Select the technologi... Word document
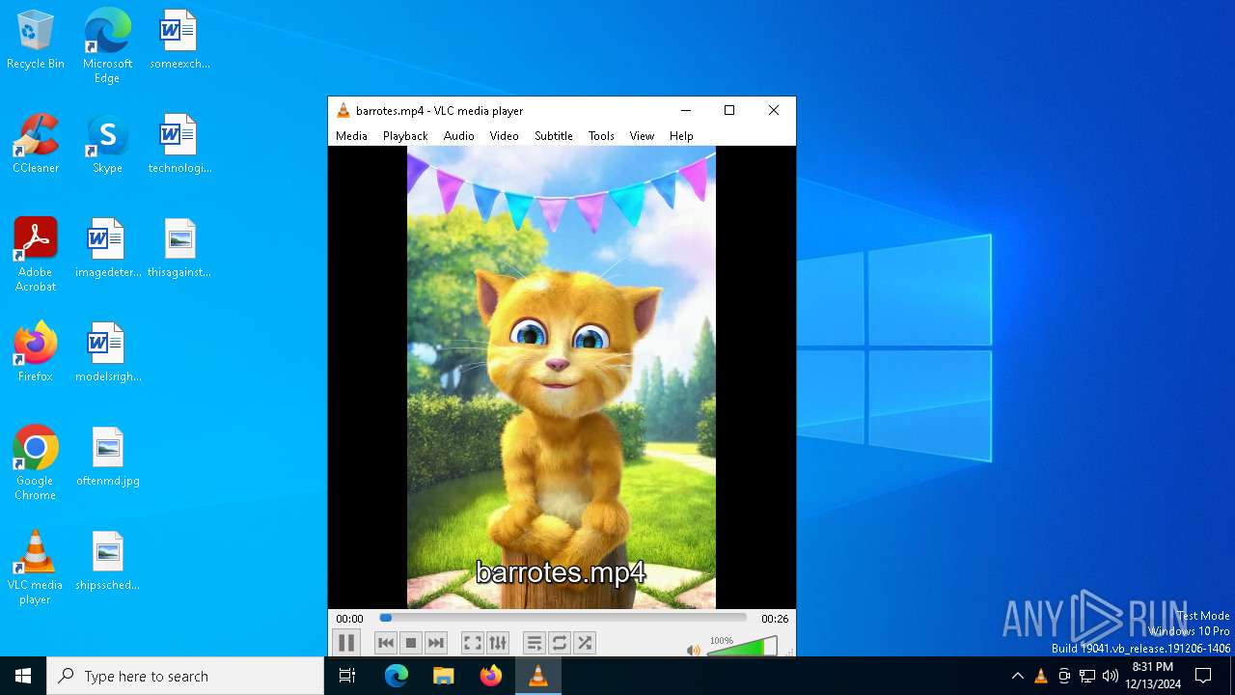1235x695 pixels. click(x=179, y=145)
